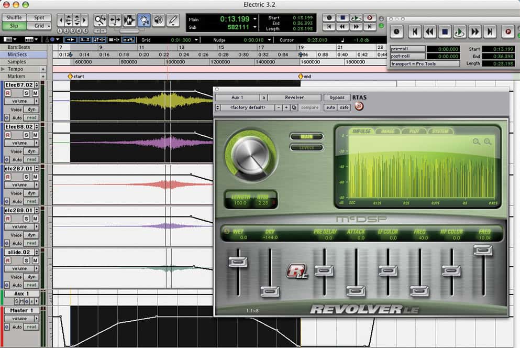Click the Stop button in Edit window transport

click(x=342, y=18)
